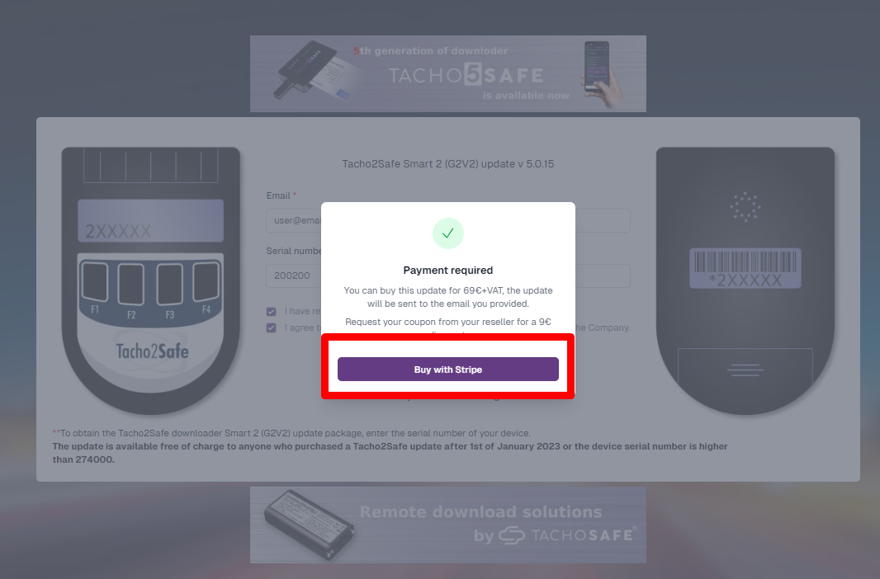Toggle the 'I agree to' checkbox
Viewport: 880px width, 579px height.
point(271,328)
